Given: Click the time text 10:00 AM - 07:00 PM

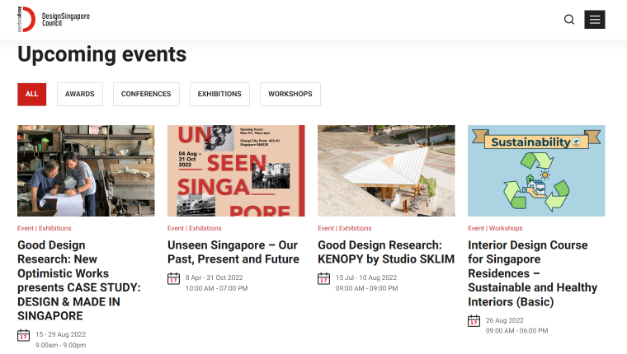Looking at the screenshot, I should coord(216,288).
